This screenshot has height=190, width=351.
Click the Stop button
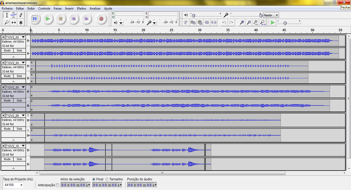(61, 19)
